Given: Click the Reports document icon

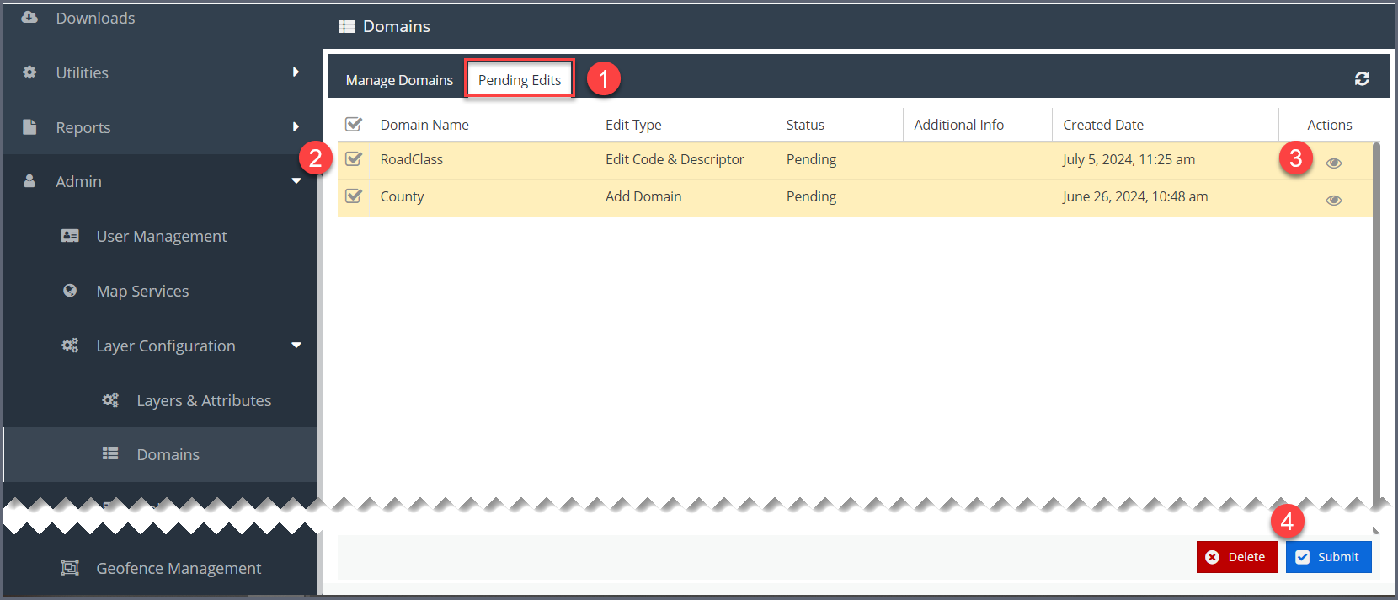Looking at the screenshot, I should point(29,126).
